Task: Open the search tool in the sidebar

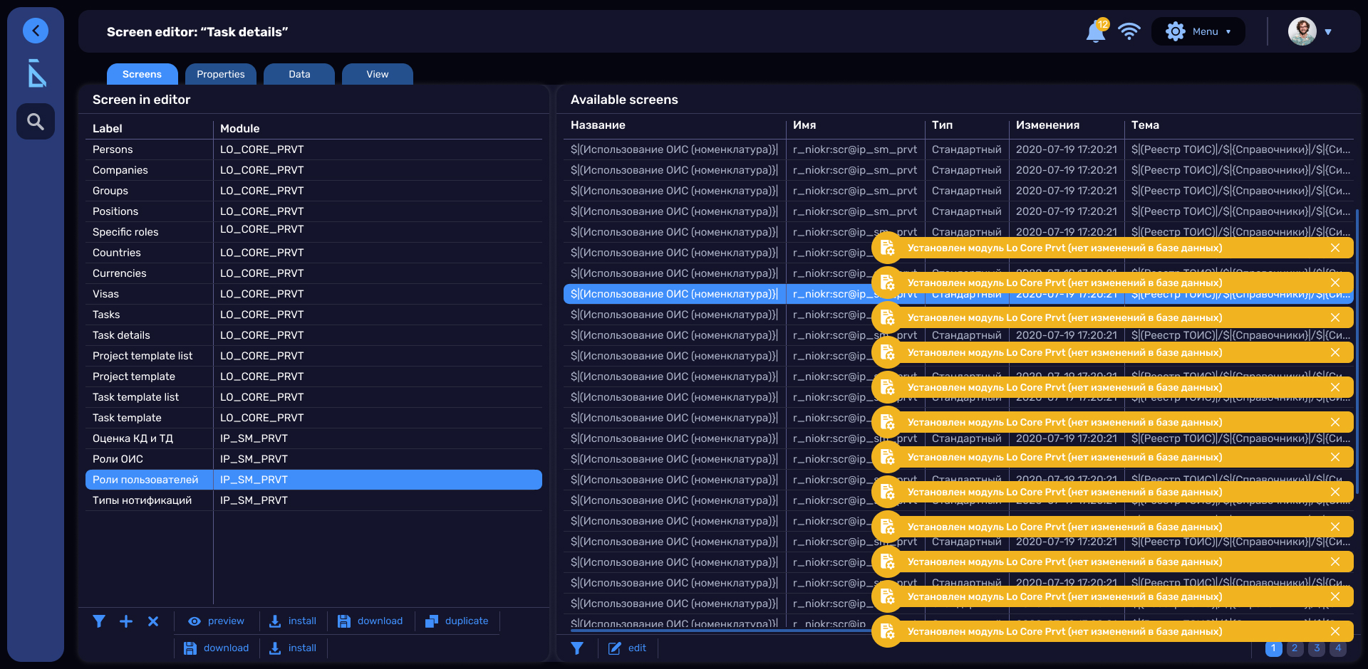Action: tap(36, 122)
